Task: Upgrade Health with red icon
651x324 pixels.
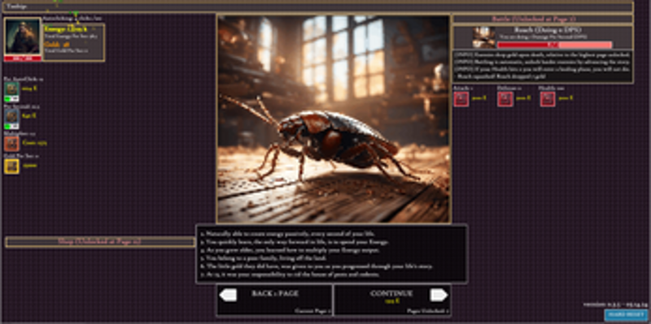Action: [x=548, y=98]
